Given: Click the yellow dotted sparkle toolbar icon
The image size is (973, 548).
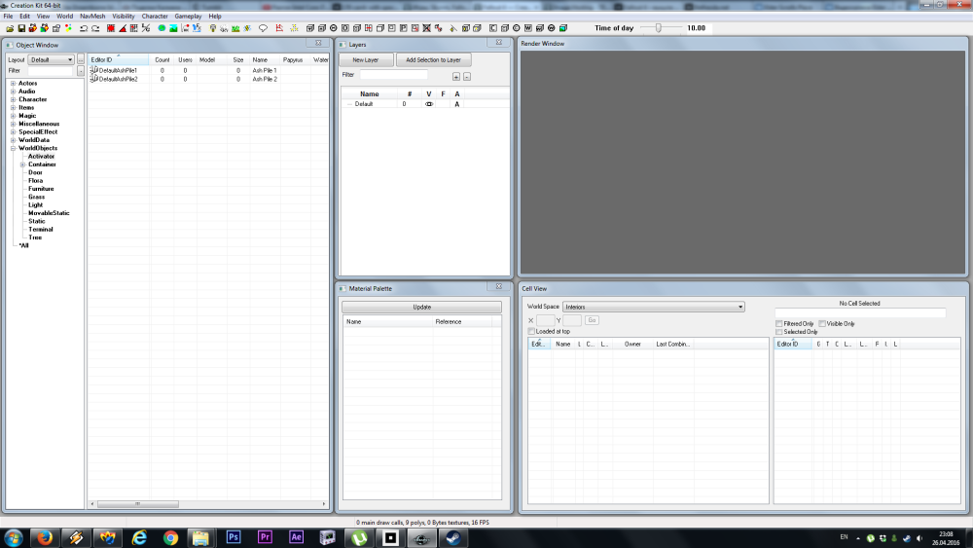Looking at the screenshot, I should click(294, 28).
